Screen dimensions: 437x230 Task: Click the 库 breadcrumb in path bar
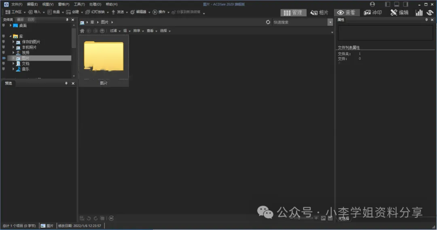pyautogui.click(x=92, y=22)
